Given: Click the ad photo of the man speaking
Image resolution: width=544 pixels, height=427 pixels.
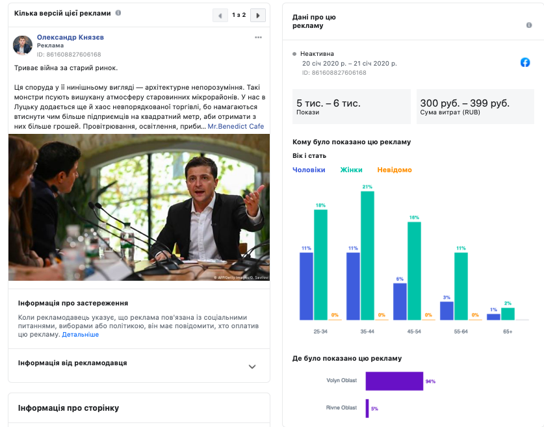Looking at the screenshot, I should pos(139,207).
